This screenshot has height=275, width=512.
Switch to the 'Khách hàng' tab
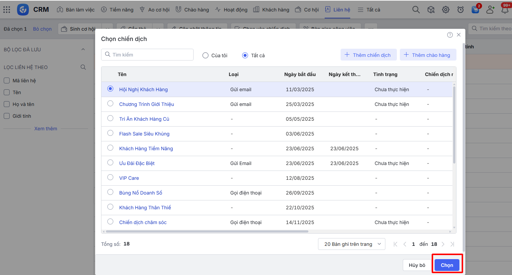click(x=271, y=10)
